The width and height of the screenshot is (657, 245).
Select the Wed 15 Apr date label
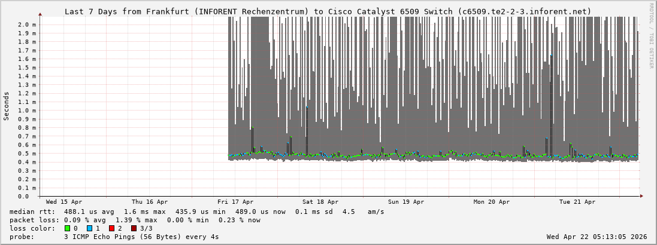[64, 202]
